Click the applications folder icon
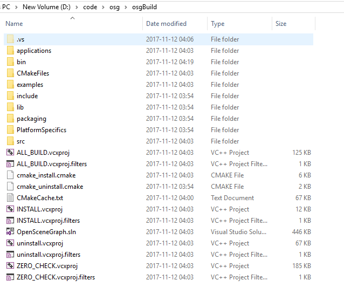This screenshot has width=344, height=294. click(10, 51)
